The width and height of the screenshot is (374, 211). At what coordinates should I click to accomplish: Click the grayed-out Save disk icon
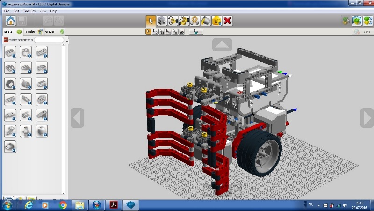[22, 21]
